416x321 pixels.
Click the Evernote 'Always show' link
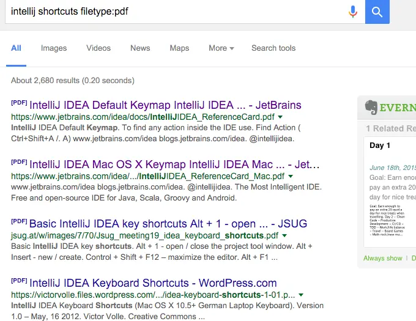383,258
